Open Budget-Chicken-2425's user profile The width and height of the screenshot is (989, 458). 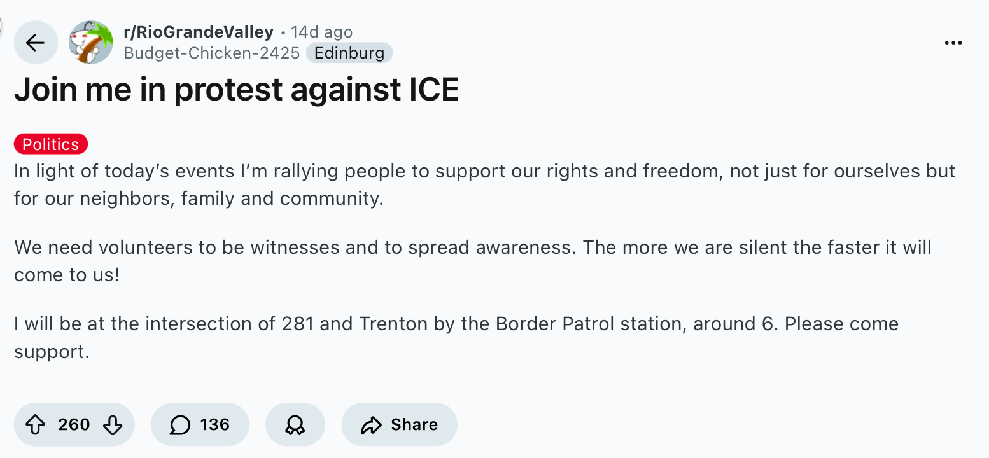[211, 53]
